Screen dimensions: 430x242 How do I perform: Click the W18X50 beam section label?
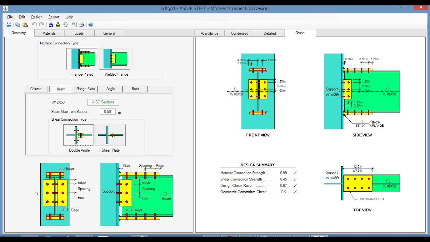point(58,102)
